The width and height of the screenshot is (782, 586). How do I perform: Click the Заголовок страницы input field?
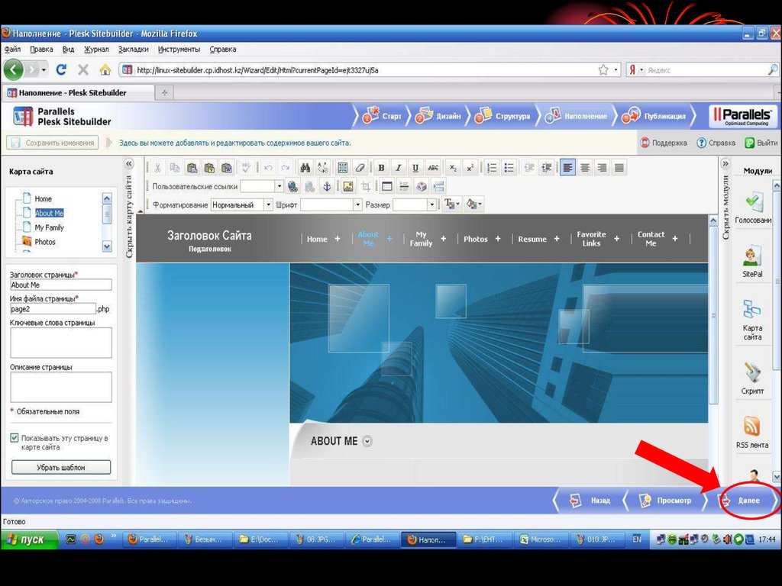(x=61, y=285)
